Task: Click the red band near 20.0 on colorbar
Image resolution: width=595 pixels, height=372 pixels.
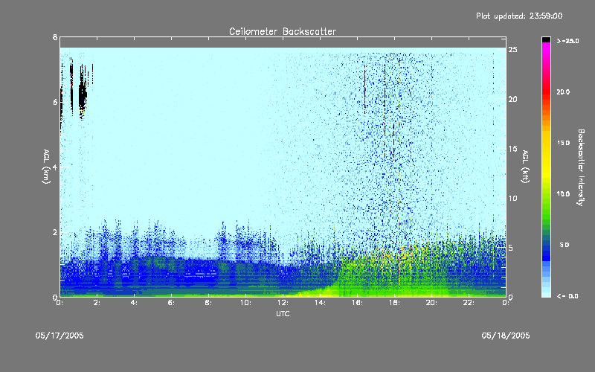Action: [546, 91]
